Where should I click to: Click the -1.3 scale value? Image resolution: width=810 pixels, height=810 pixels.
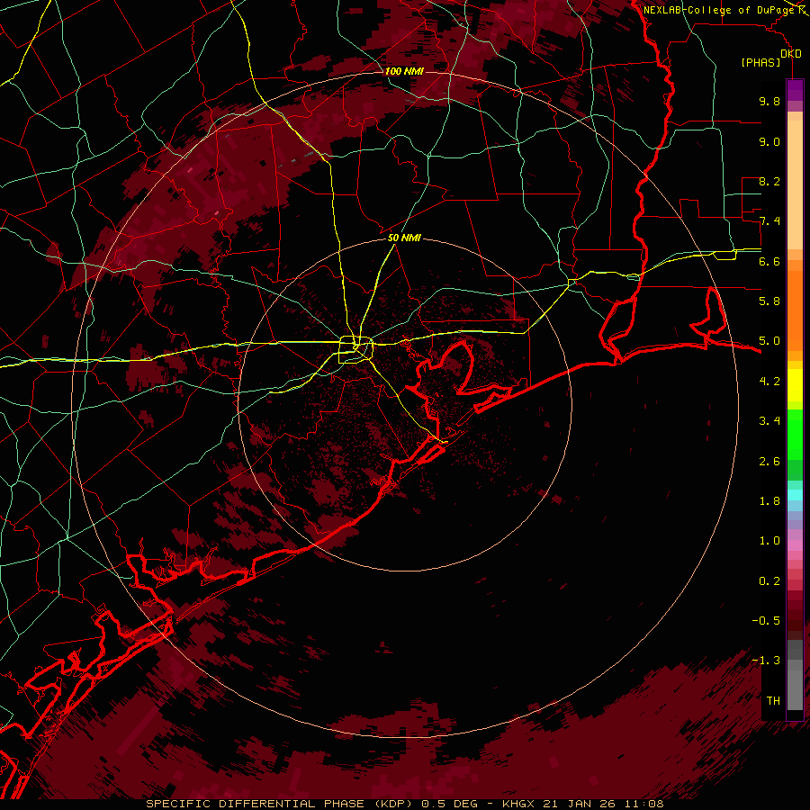coord(766,661)
